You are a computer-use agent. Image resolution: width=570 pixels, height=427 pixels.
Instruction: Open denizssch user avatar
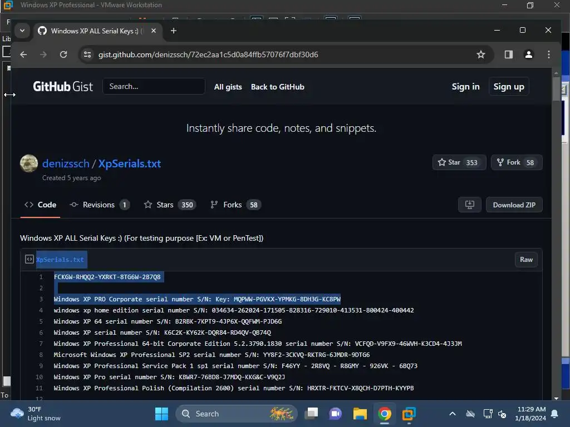[29, 163]
